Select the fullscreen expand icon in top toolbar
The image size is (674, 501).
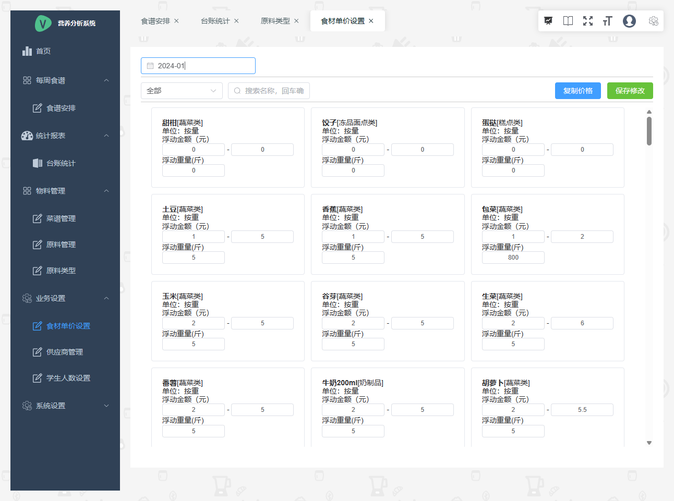588,21
